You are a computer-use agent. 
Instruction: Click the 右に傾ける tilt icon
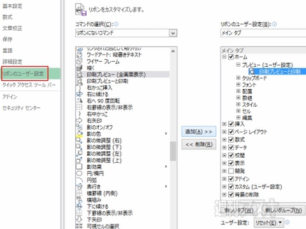pos(79,94)
